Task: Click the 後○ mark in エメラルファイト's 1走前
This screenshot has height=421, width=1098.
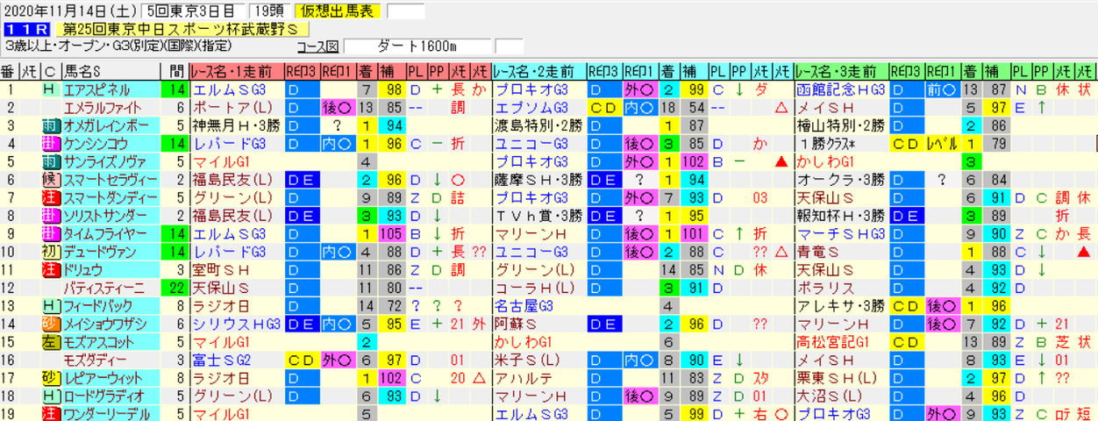Action: [x=338, y=107]
